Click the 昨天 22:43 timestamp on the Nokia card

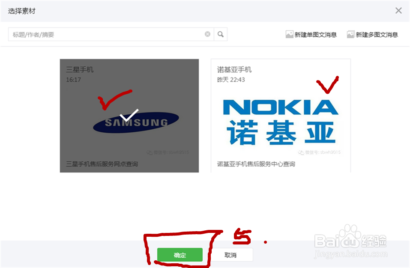231,80
